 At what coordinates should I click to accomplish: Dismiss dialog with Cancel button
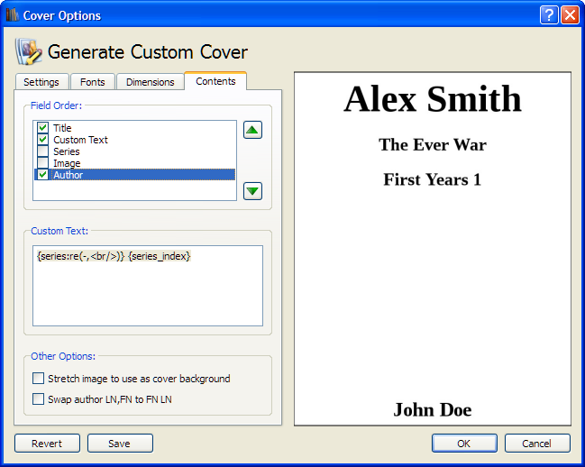(537, 444)
